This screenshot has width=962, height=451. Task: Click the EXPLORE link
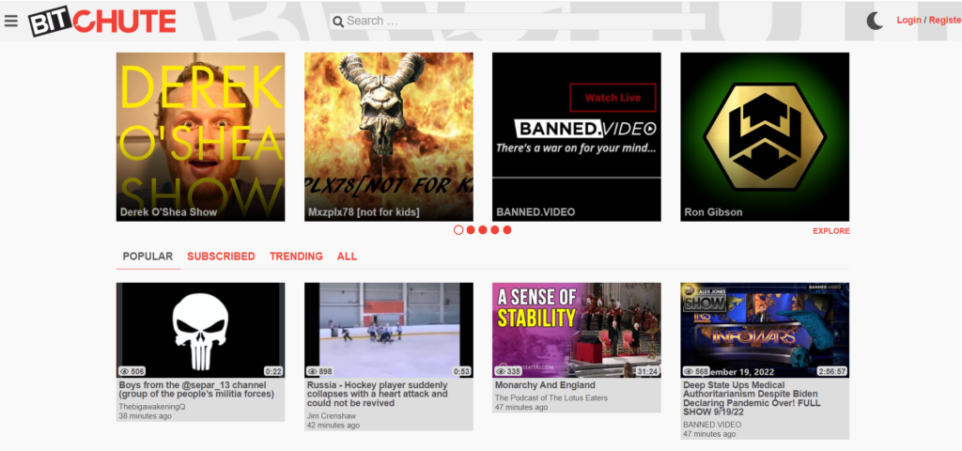pyautogui.click(x=830, y=231)
